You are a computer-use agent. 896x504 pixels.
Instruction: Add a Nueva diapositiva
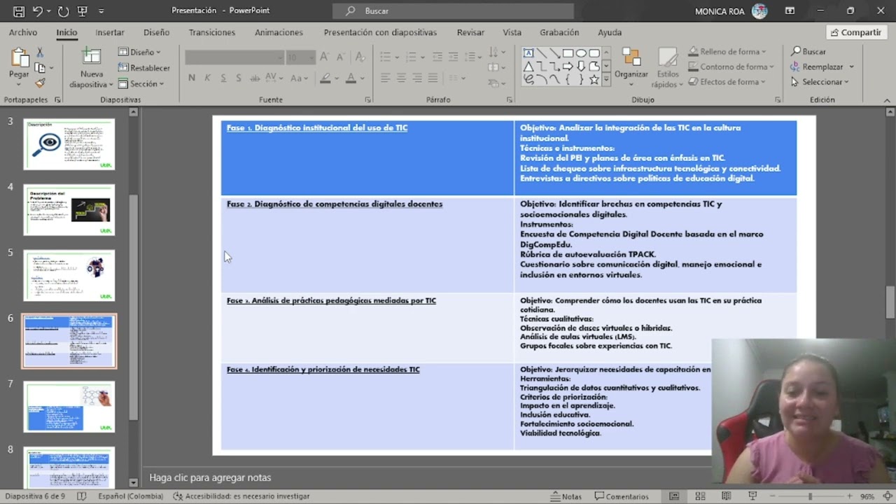coord(91,68)
